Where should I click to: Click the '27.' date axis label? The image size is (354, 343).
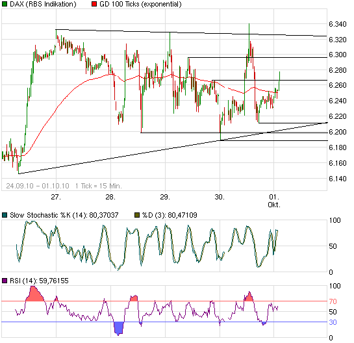56,197
